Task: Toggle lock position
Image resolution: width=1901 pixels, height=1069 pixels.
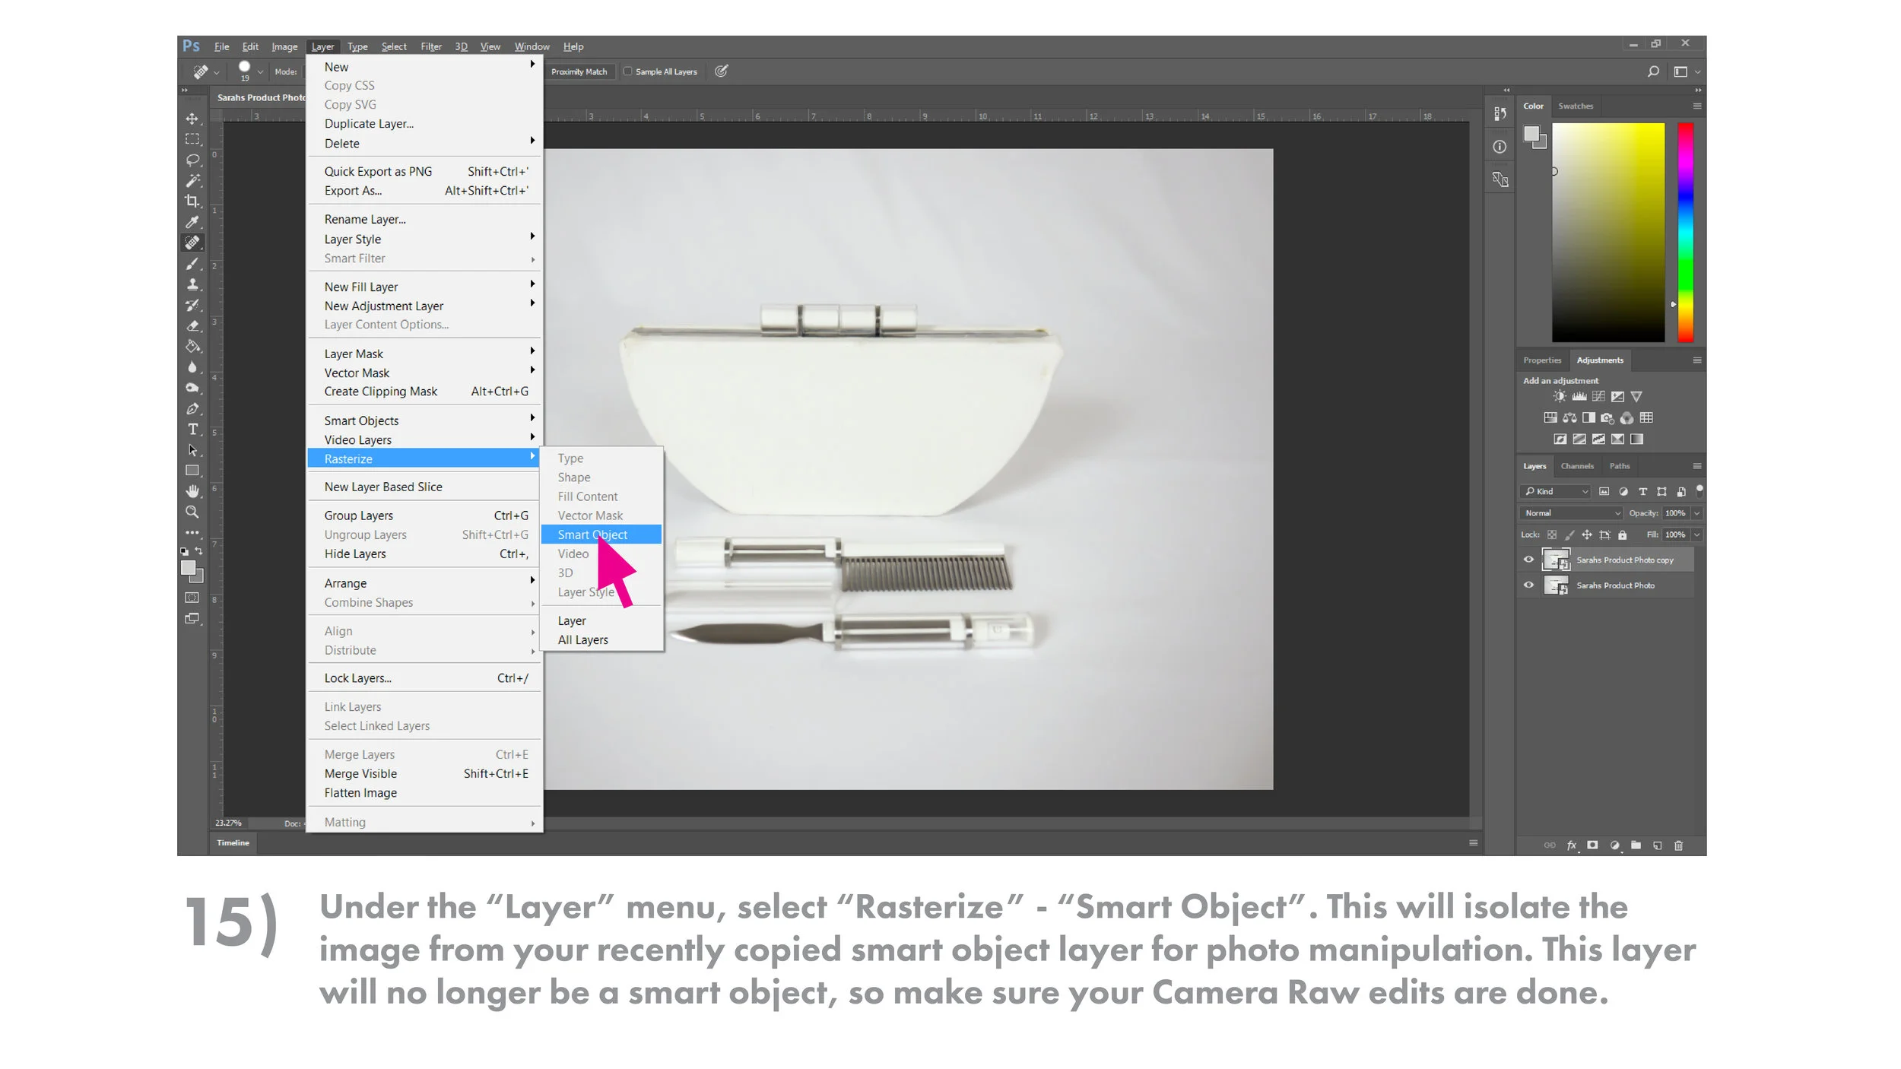Action: (1587, 535)
